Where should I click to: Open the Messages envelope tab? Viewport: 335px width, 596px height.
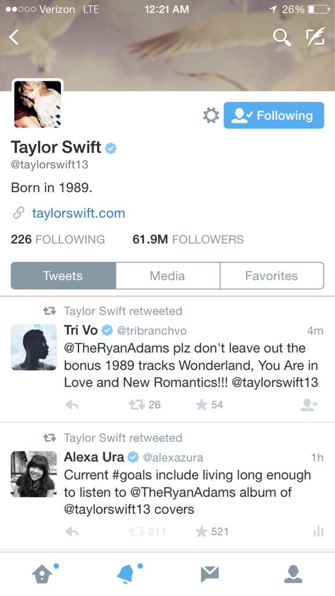(x=209, y=574)
